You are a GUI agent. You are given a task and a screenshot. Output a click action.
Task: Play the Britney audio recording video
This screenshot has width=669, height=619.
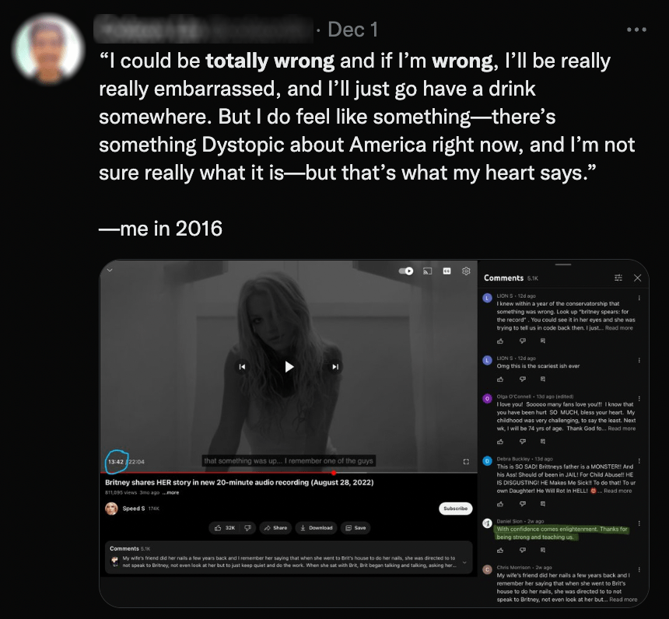click(289, 366)
